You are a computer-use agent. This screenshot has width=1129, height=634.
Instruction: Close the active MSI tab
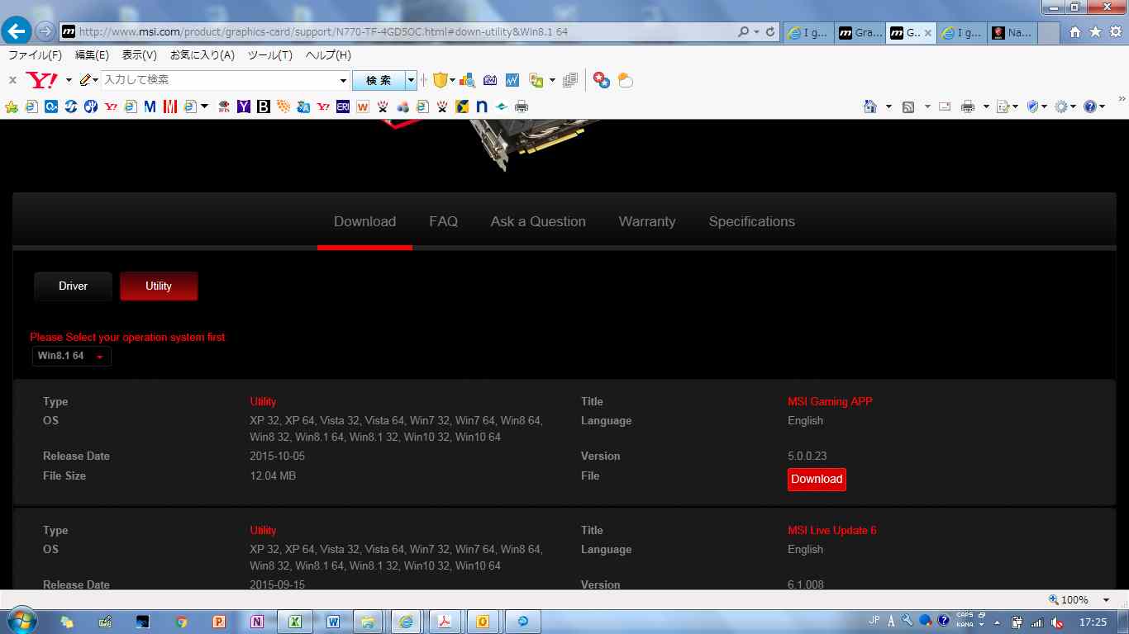coord(928,33)
